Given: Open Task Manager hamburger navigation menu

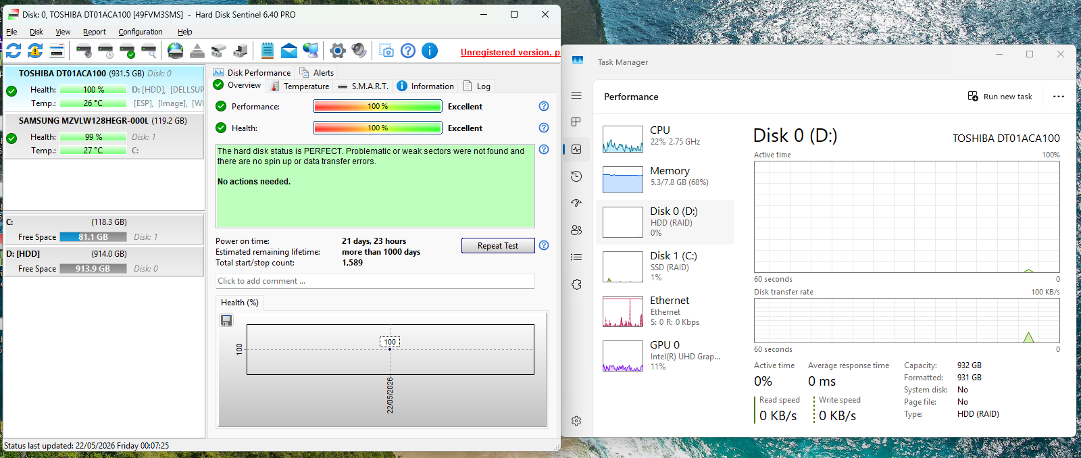Looking at the screenshot, I should tap(576, 96).
